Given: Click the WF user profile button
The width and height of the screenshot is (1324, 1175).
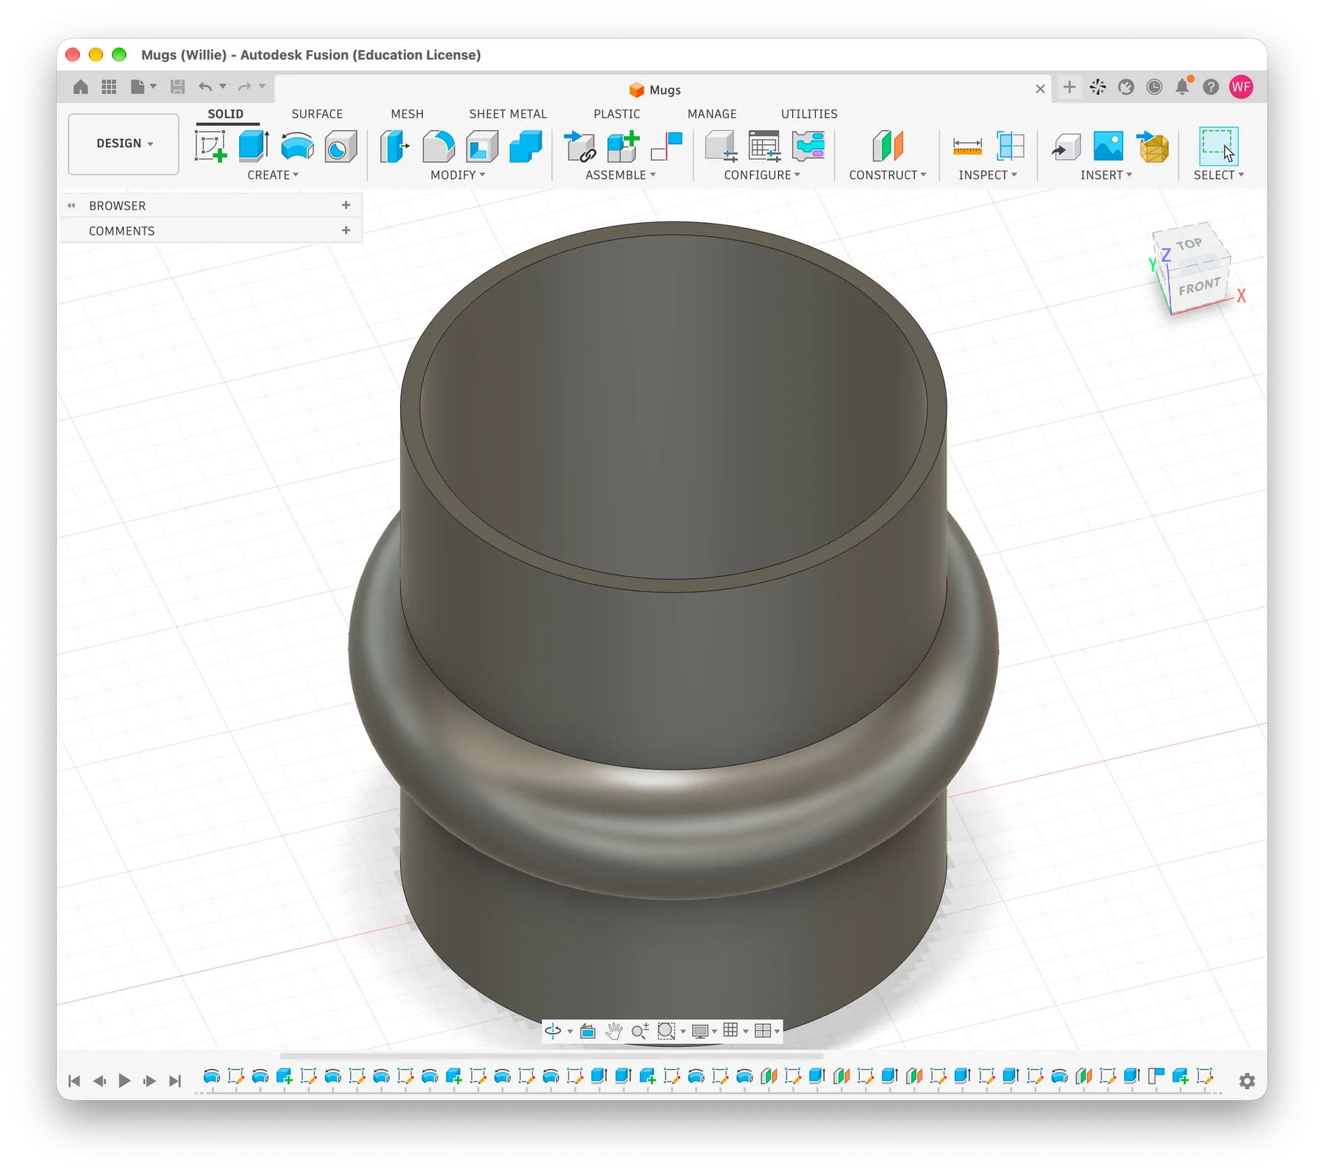Looking at the screenshot, I should [x=1241, y=87].
